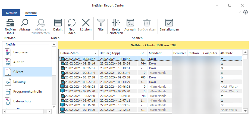Screen dimensions: 251x116
Task: Select row 23.02.2024 - 09:53:57
Action: [x=151, y=59]
